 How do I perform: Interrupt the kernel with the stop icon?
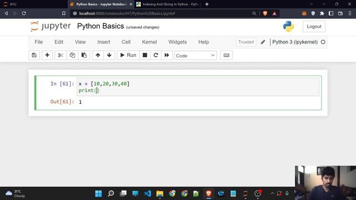pyautogui.click(x=145, y=55)
